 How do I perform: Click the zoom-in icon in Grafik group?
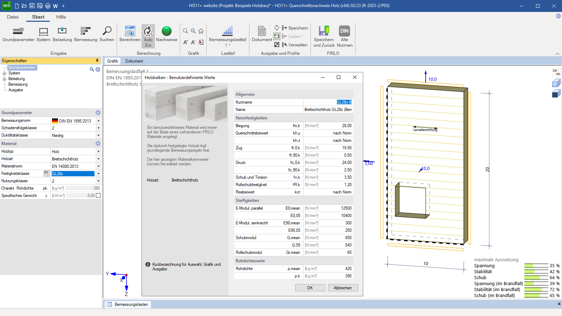tap(193, 31)
